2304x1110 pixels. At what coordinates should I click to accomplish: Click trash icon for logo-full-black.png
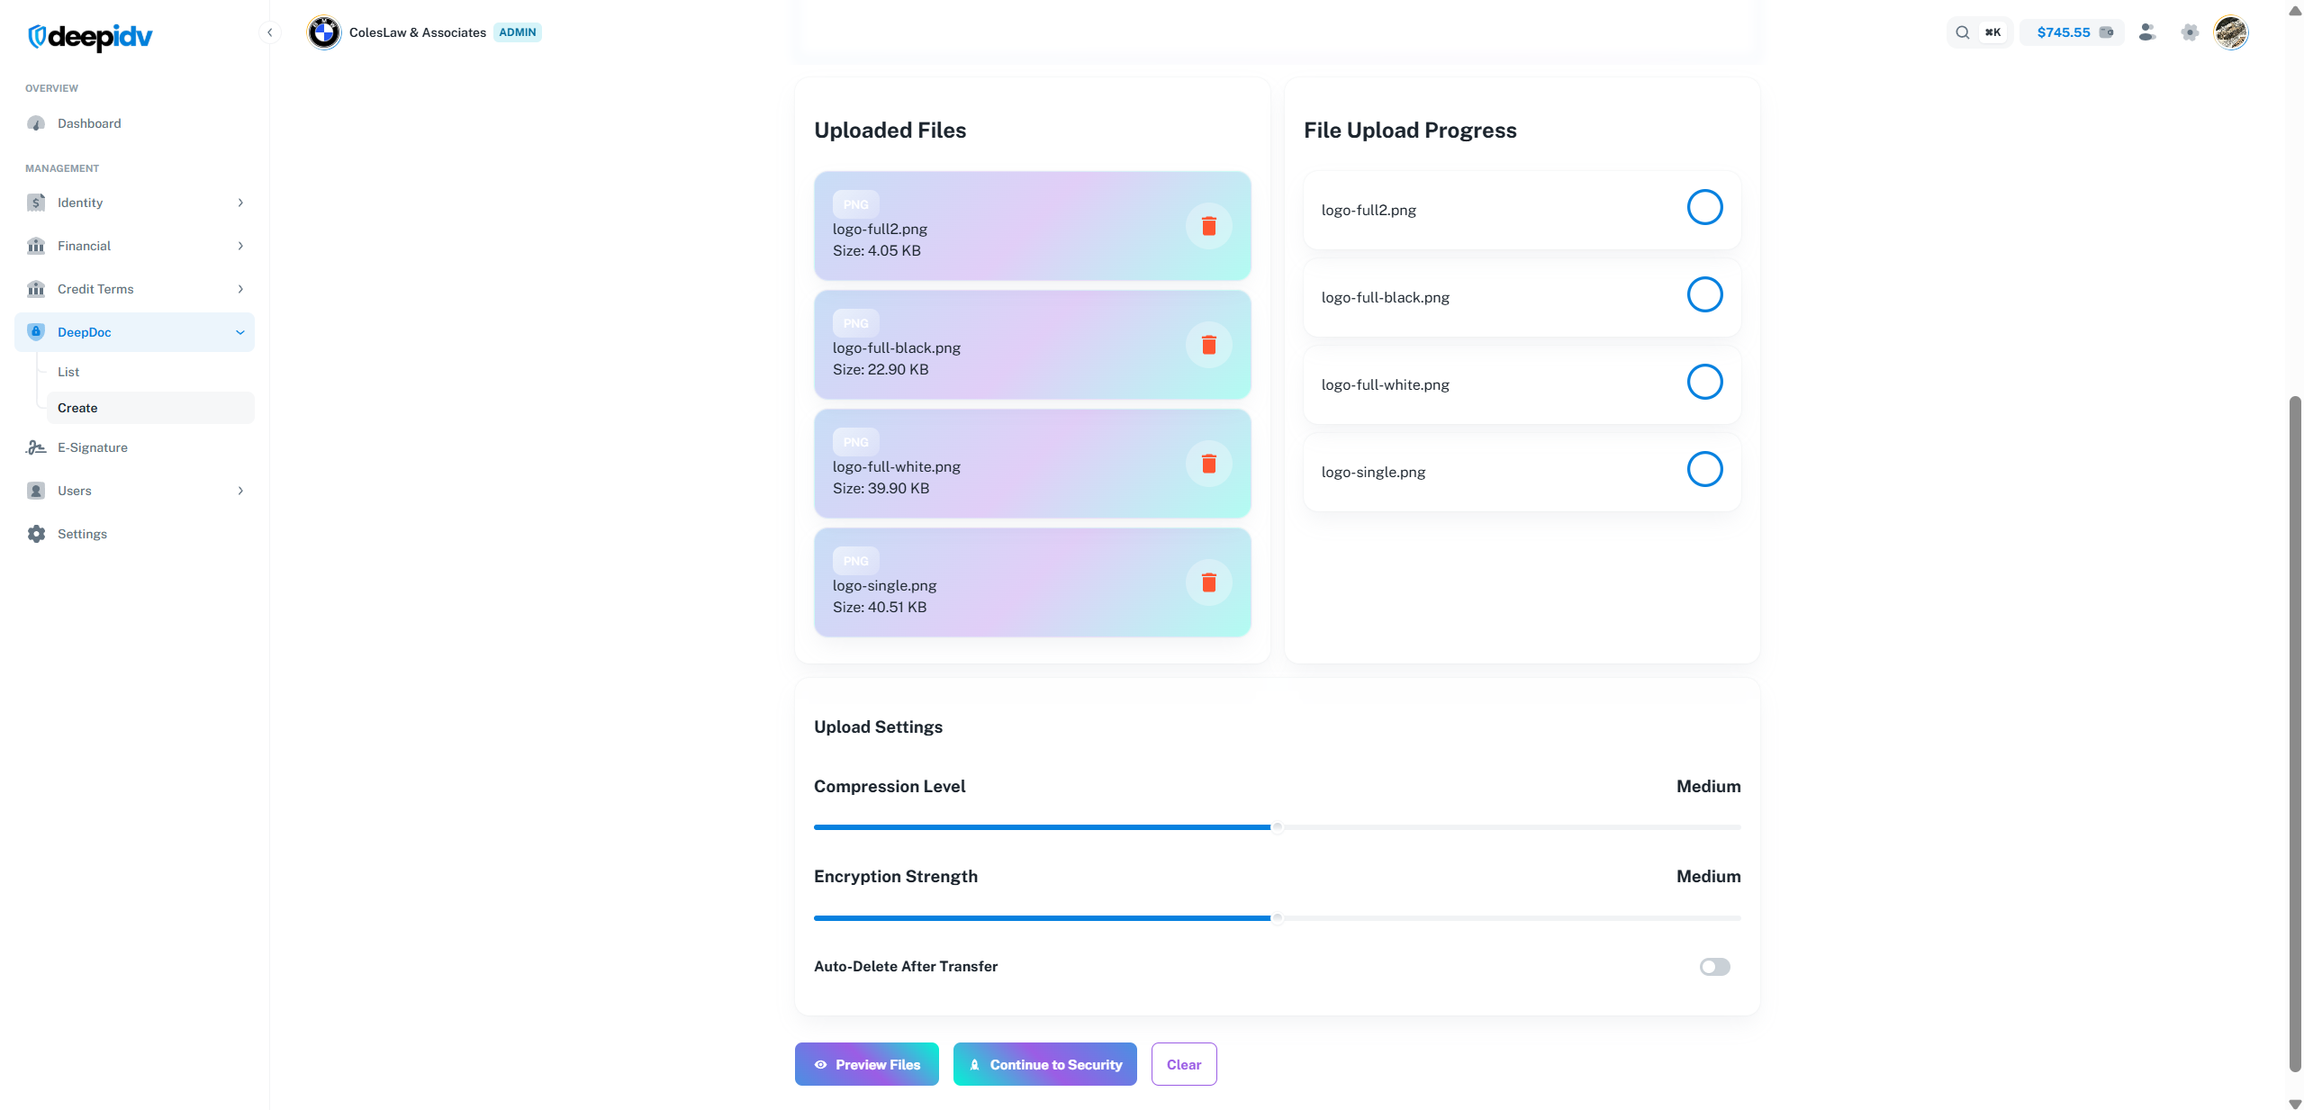[x=1208, y=345]
